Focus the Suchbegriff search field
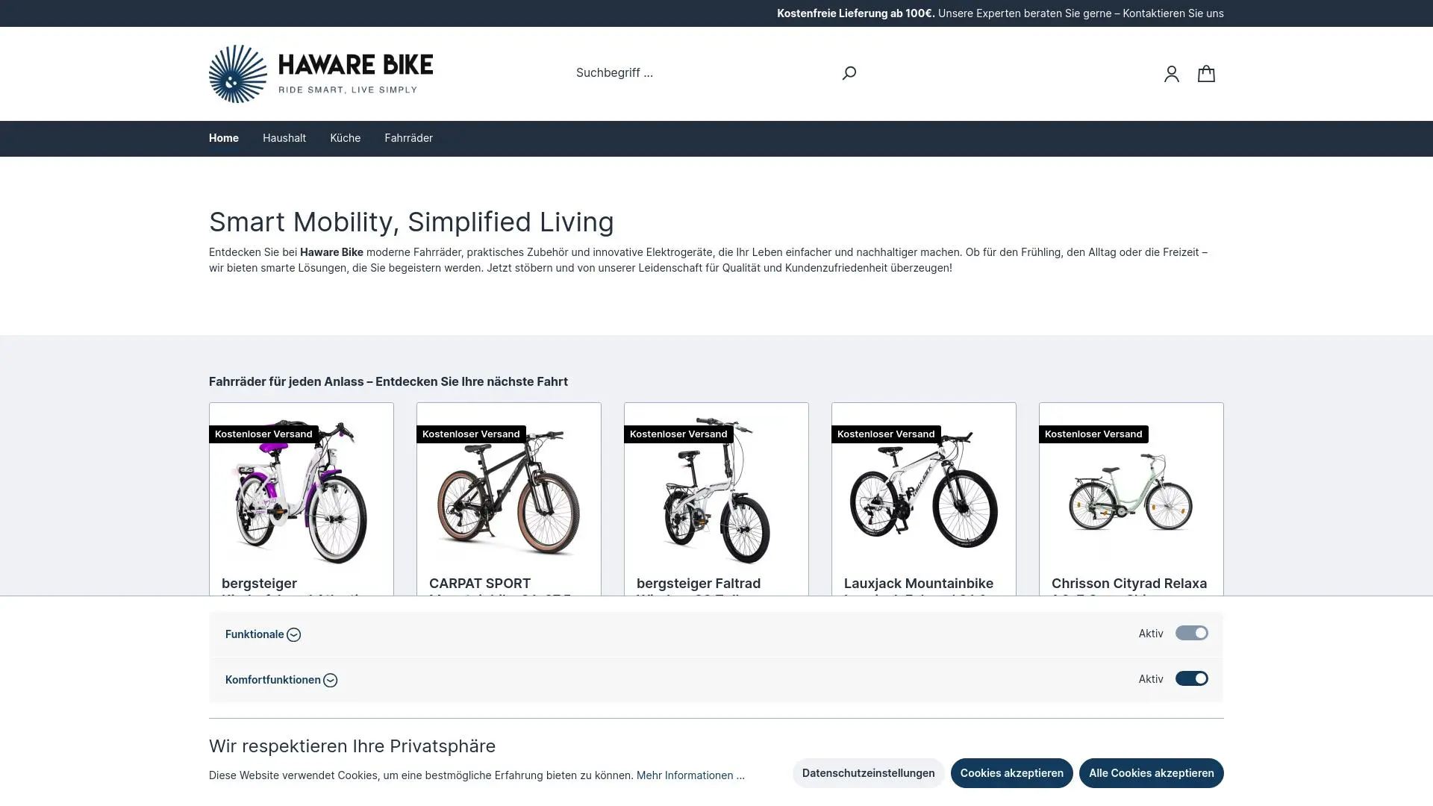Image resolution: width=1433 pixels, height=806 pixels. [702, 73]
